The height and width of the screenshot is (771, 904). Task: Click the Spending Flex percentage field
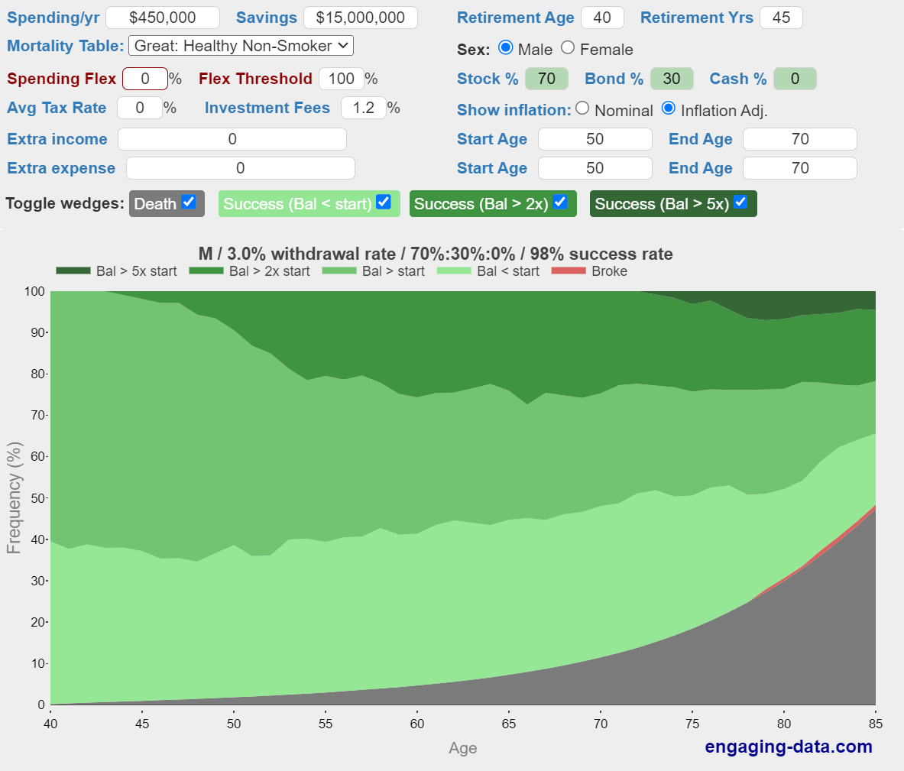[144, 79]
